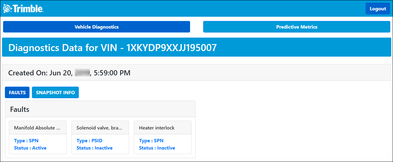Image resolution: width=393 pixels, height=162 pixels.
Task: Show the SNAPSHOT INFO section
Action: tap(55, 92)
